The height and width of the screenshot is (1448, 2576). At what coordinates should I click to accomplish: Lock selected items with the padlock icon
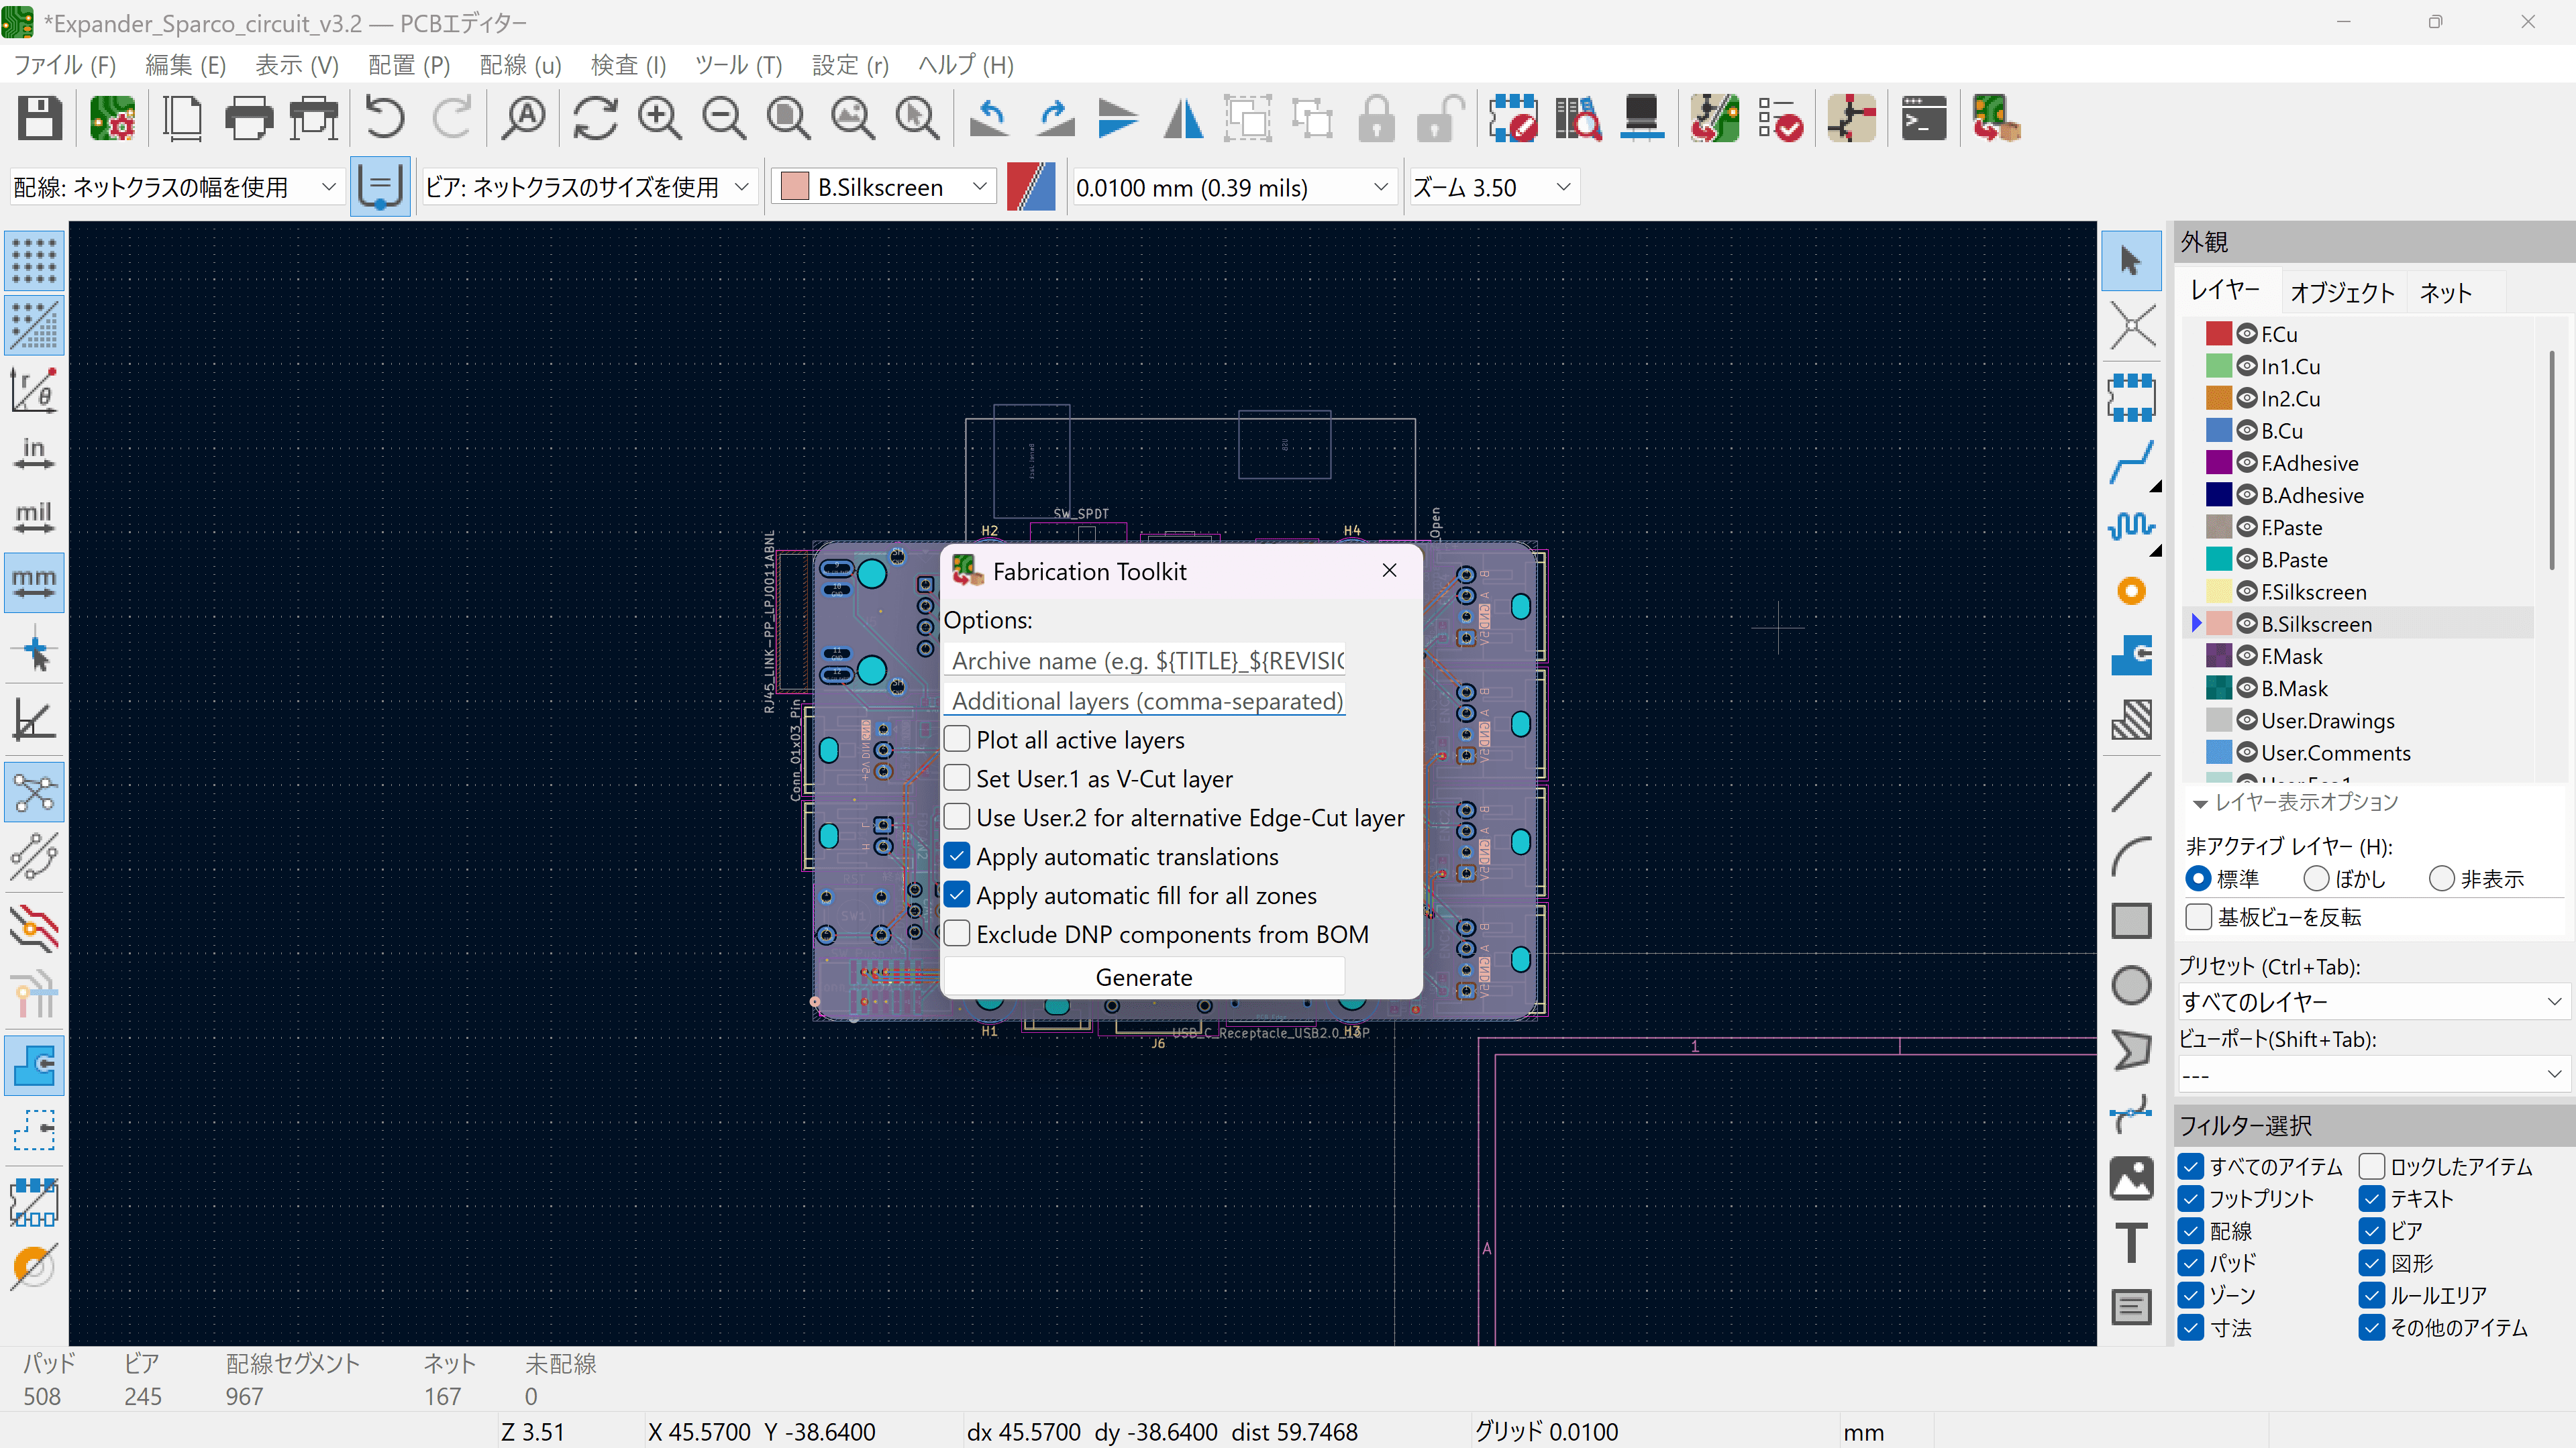[1377, 119]
